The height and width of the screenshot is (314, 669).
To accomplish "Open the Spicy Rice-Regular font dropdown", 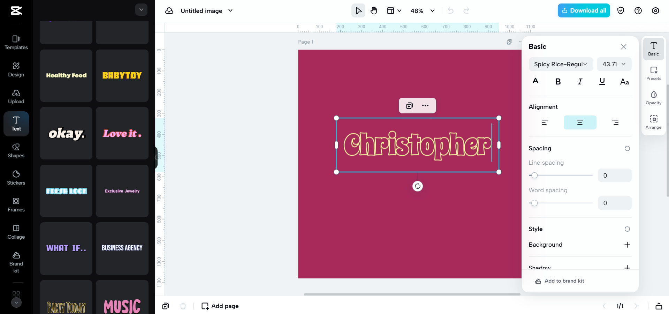I will [561, 64].
